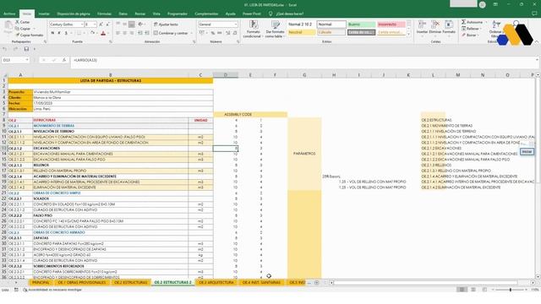Toggle underline (S) formatting
The width and height of the screenshot is (541, 304).
pos(66,33)
